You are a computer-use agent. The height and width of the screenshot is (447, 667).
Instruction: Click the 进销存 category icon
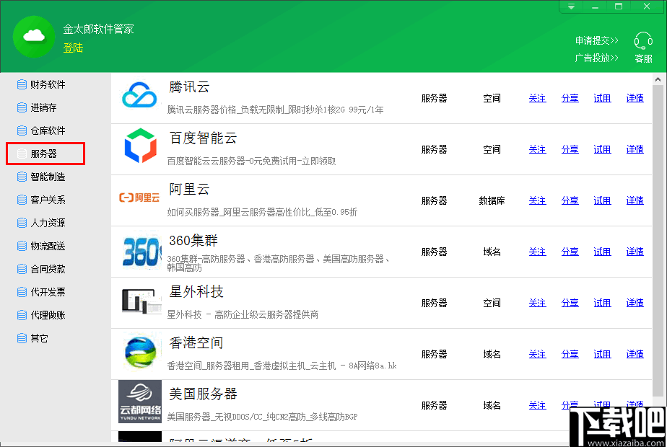[x=22, y=107]
